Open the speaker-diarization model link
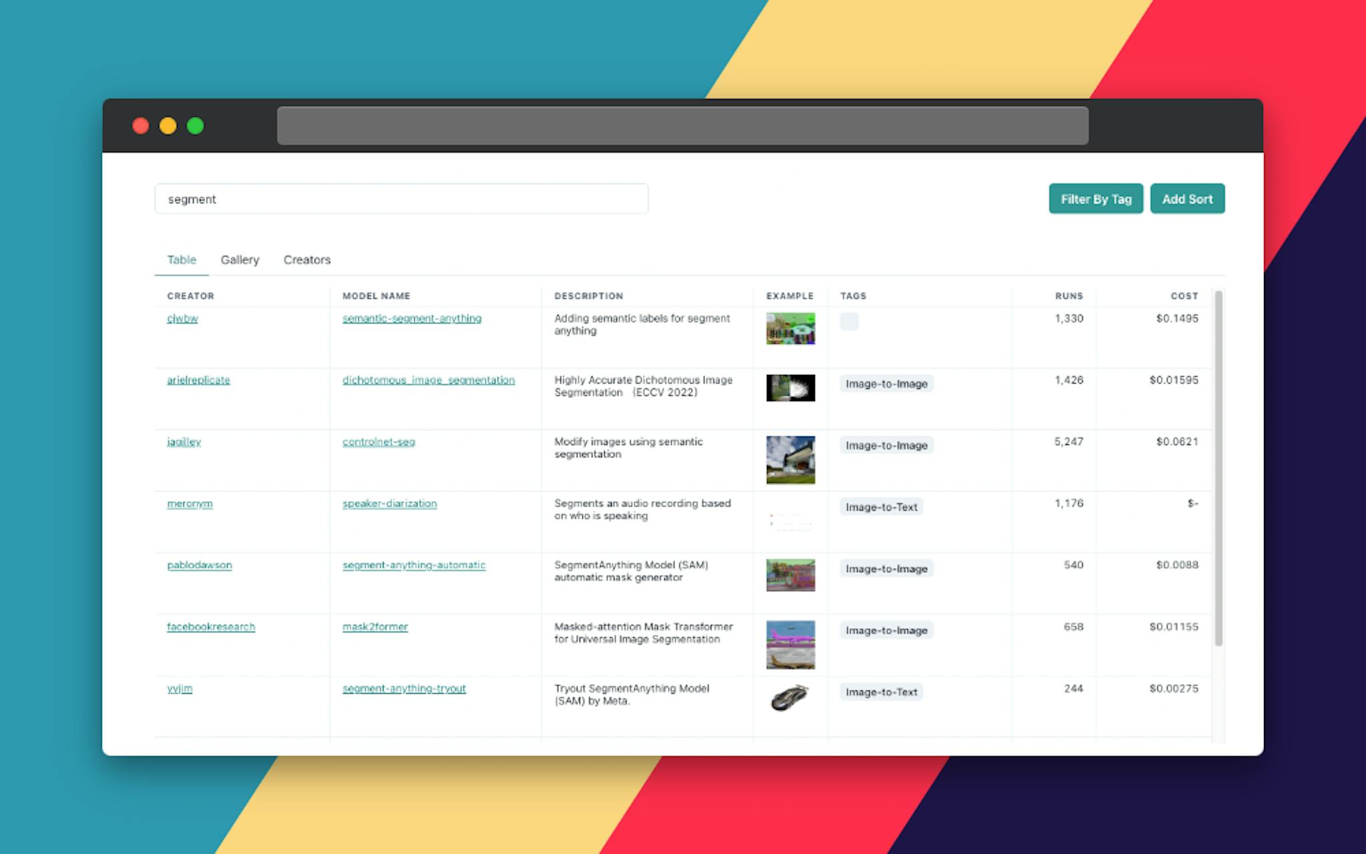The width and height of the screenshot is (1366, 854). [390, 503]
